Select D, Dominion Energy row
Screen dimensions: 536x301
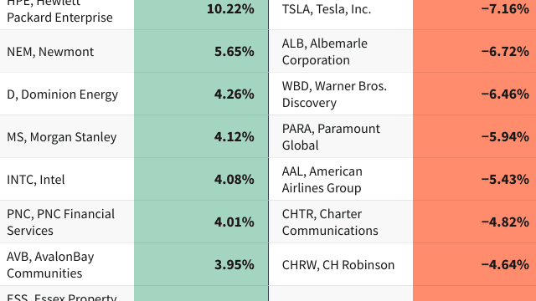(x=62, y=94)
